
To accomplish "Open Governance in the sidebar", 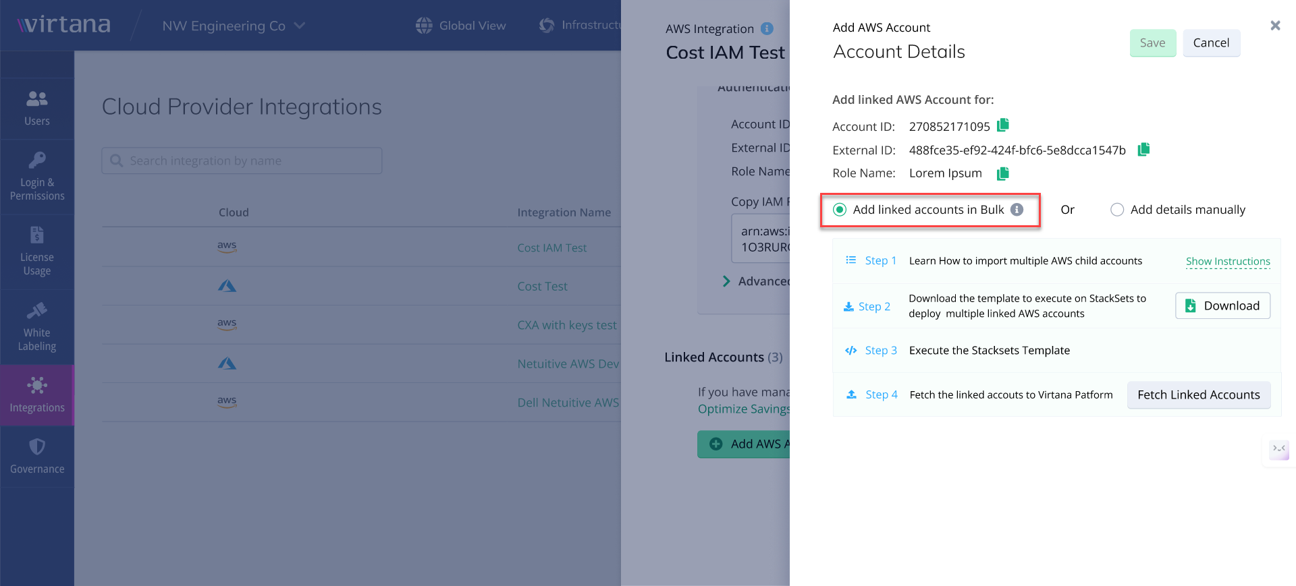I will click(x=37, y=457).
